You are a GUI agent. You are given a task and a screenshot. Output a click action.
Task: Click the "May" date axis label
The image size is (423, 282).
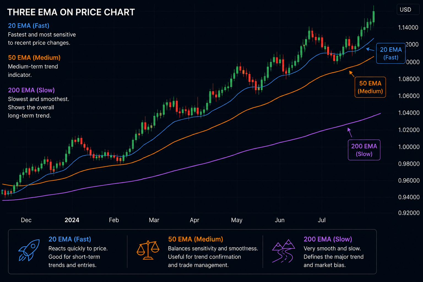237,220
